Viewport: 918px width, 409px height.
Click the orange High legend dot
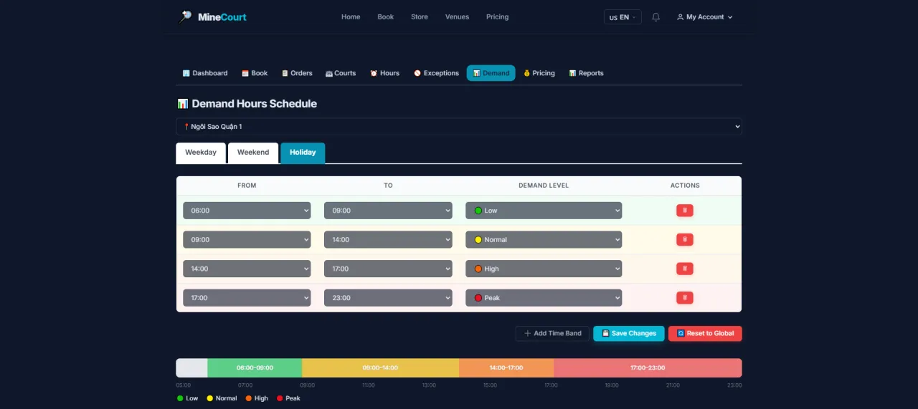(248, 398)
